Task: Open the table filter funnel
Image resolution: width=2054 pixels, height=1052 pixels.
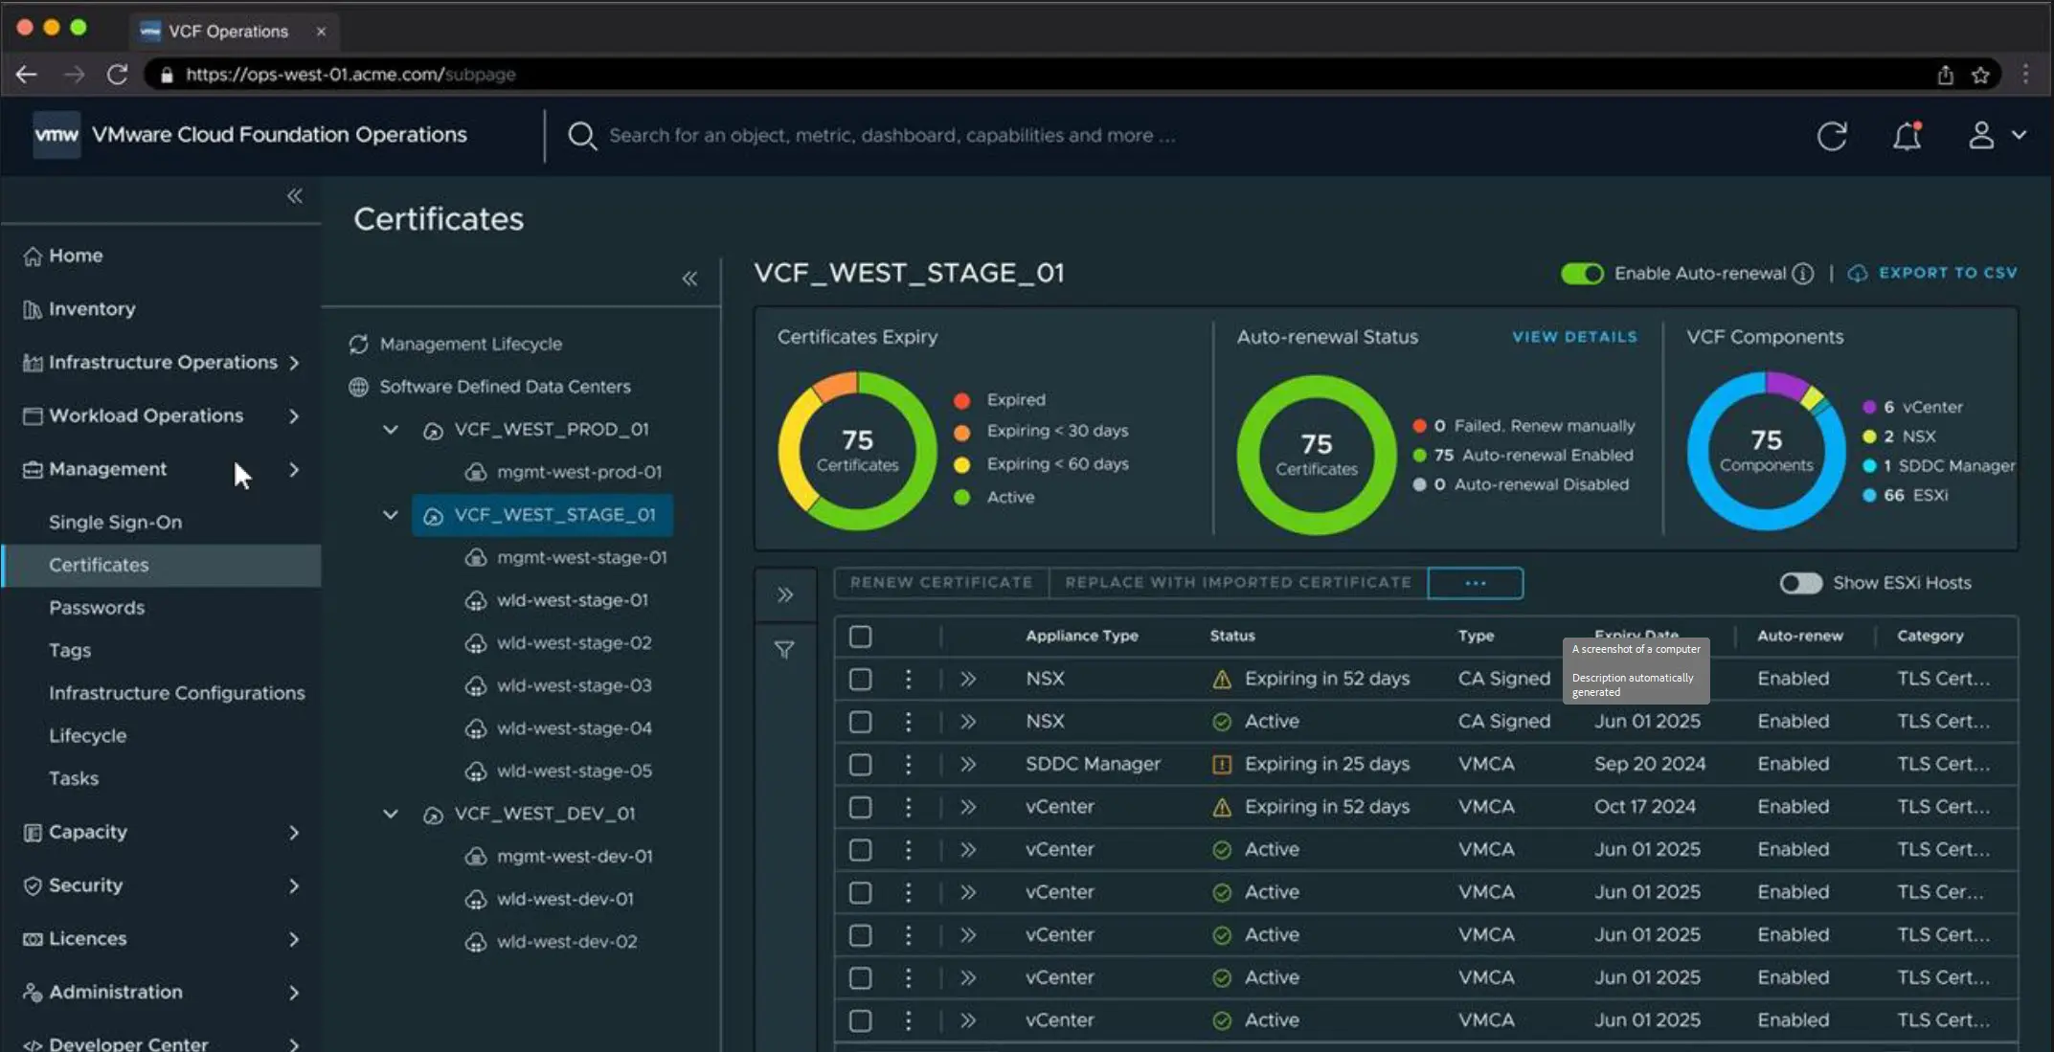Action: point(784,650)
